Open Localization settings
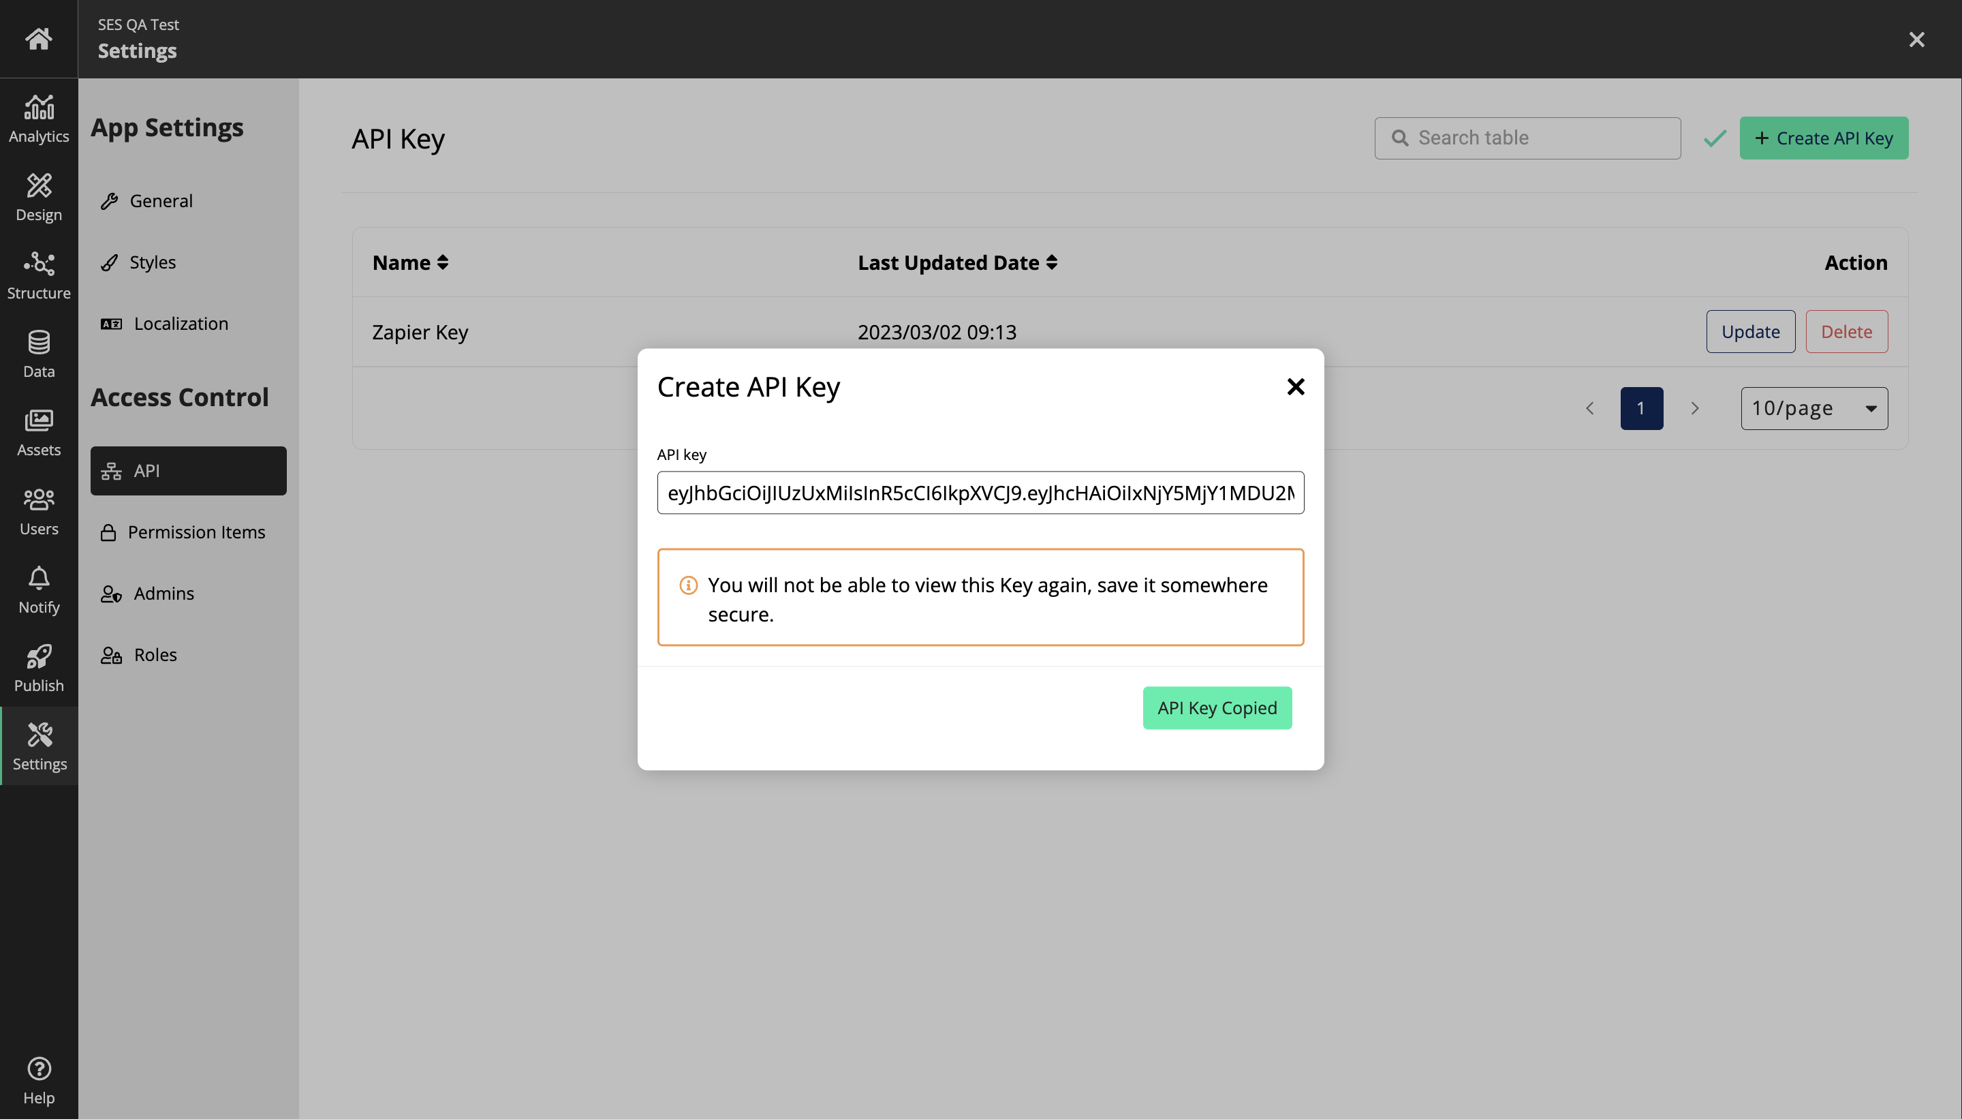1962x1119 pixels. (188, 324)
